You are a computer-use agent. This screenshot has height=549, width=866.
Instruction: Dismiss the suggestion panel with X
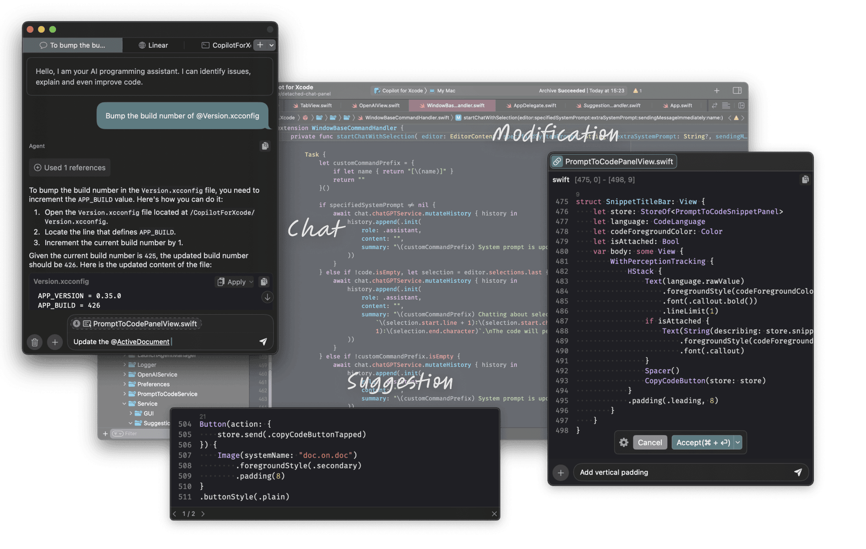click(494, 514)
